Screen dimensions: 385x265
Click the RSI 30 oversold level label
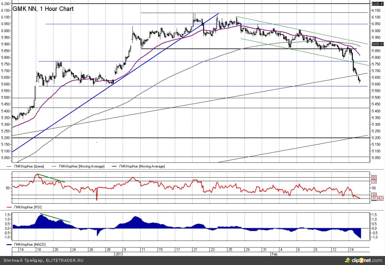pos(374,195)
